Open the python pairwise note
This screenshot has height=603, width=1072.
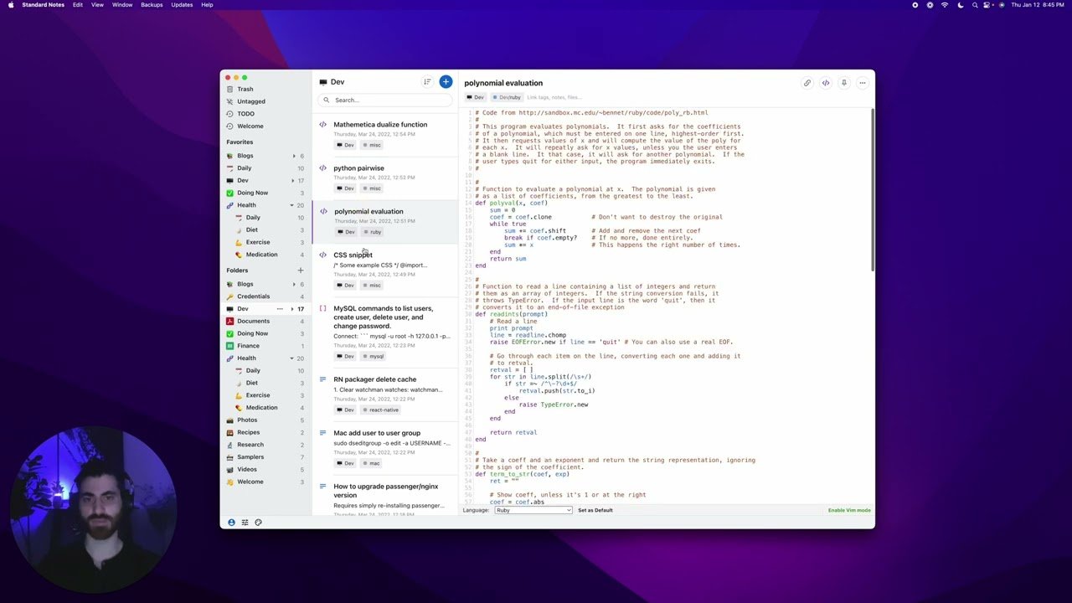pyautogui.click(x=385, y=178)
